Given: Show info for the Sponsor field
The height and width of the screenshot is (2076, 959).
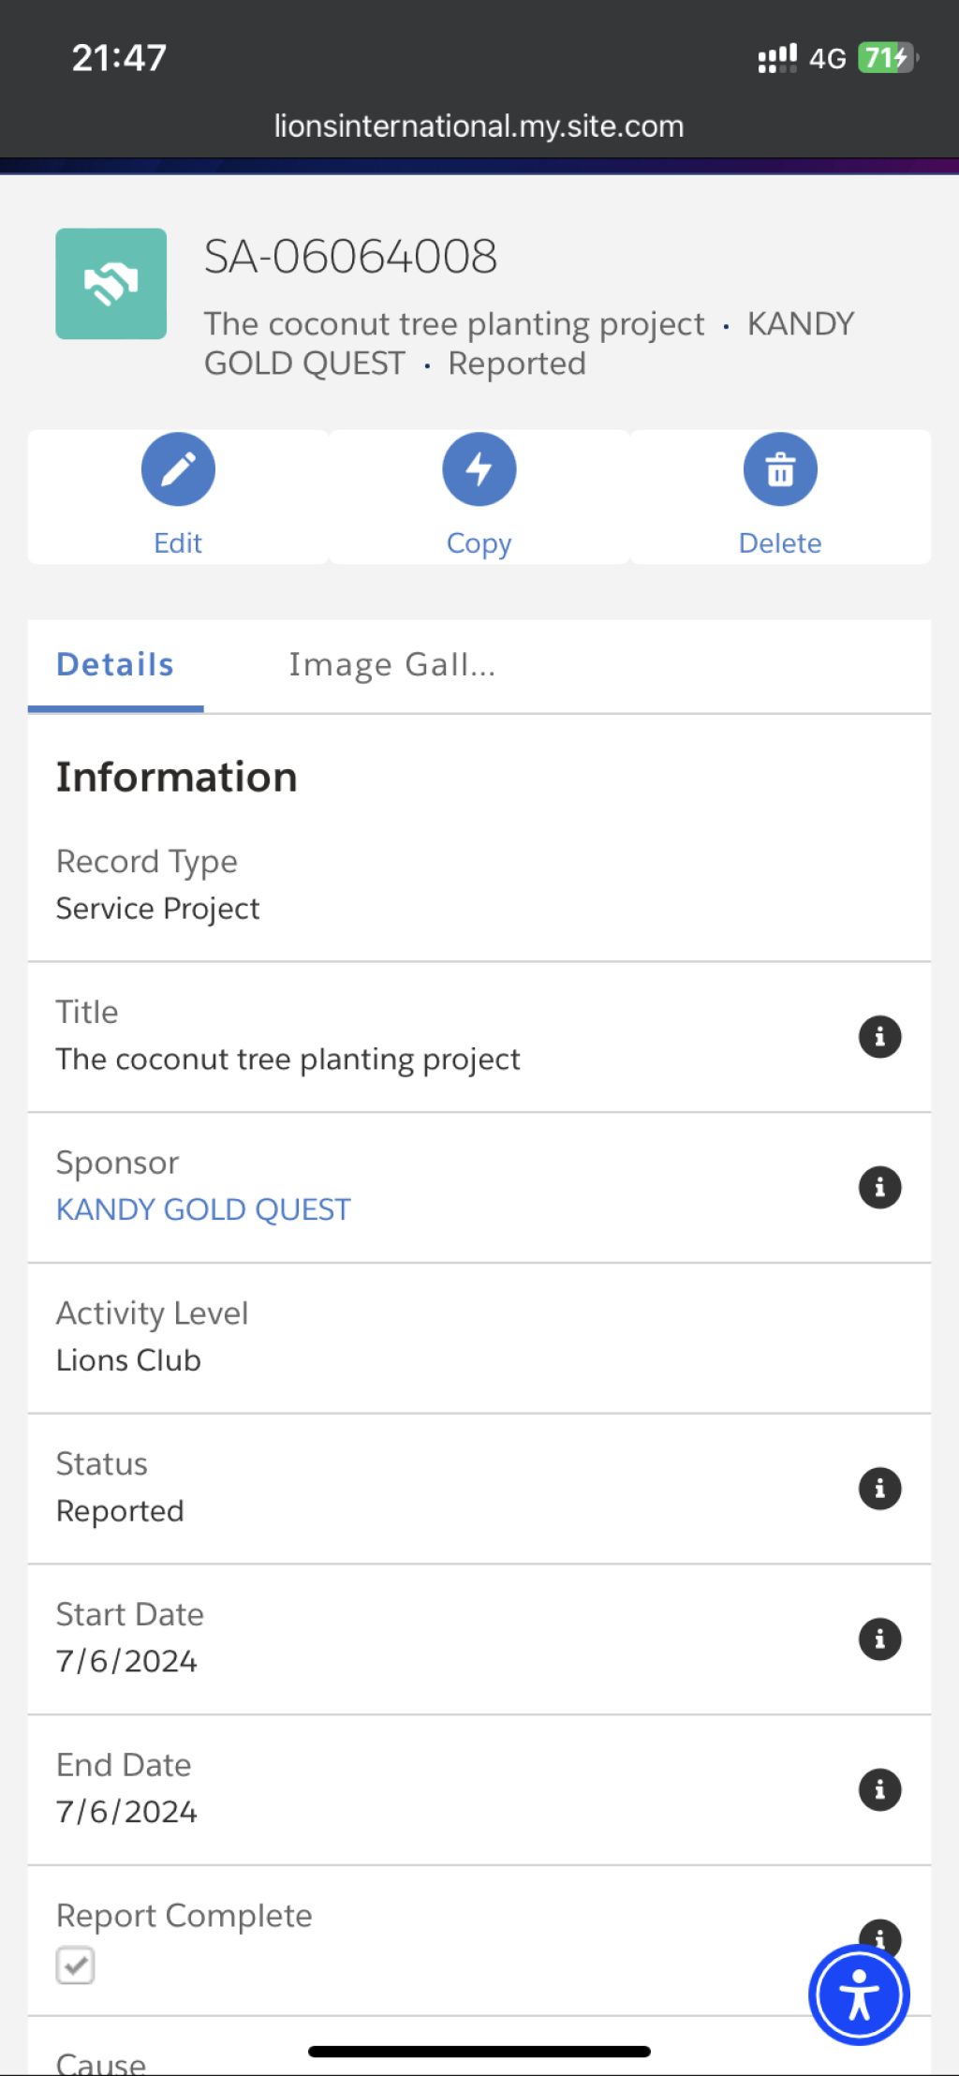Looking at the screenshot, I should pyautogui.click(x=879, y=1188).
